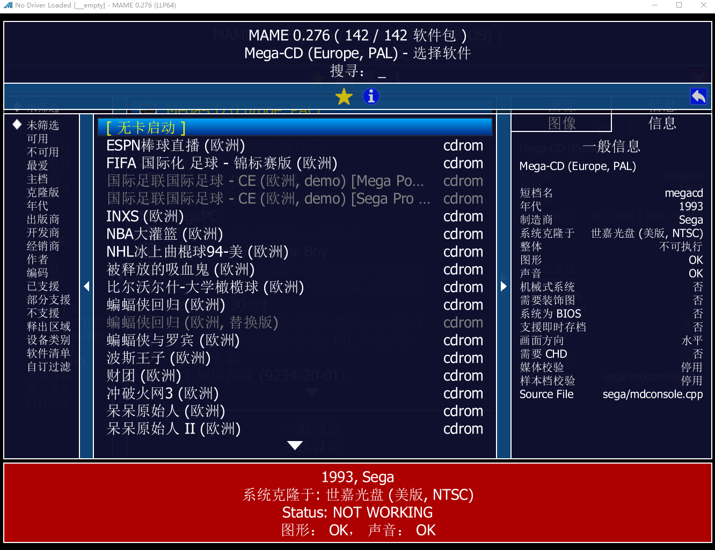
Task: Select the 出版商 filter
Action: pos(43,219)
